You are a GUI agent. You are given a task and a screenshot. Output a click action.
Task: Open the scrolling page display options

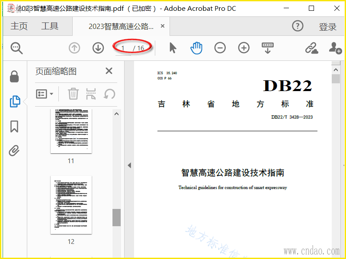coord(268,48)
